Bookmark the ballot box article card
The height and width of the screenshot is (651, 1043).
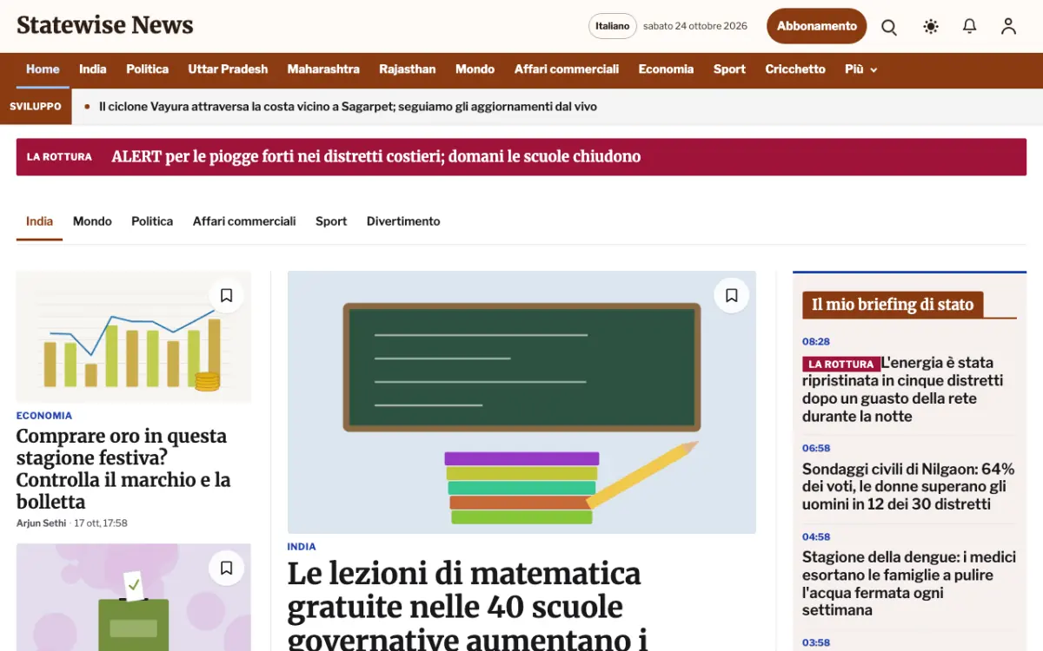pos(226,569)
